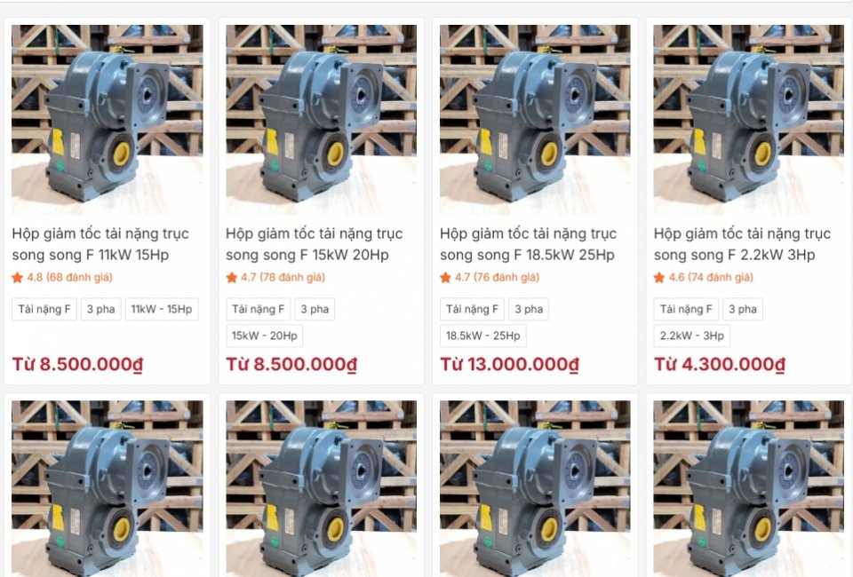Click the Từ 13.000.000đ price
853x577 pixels.
[510, 364]
